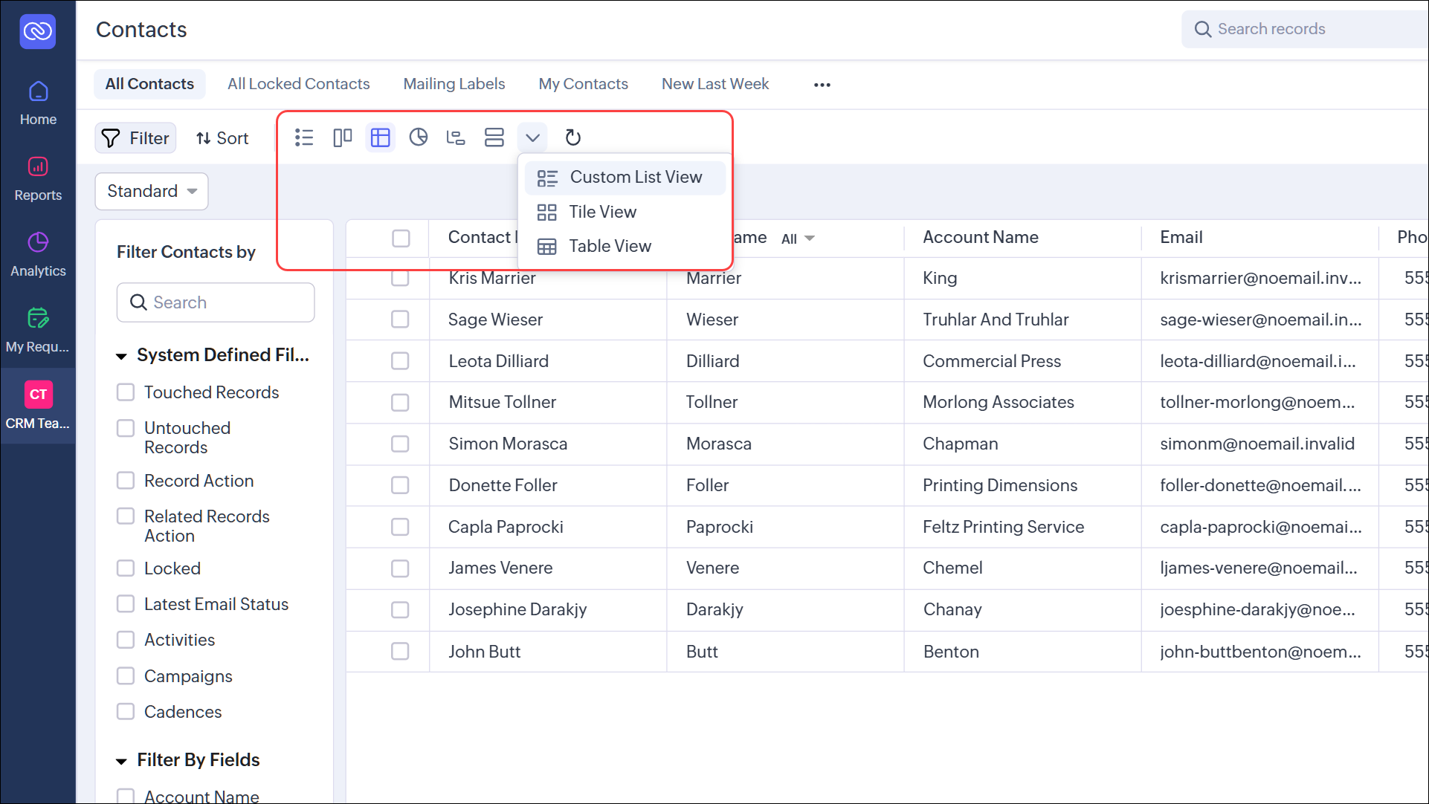Enable the Locked filter checkbox
The image size is (1429, 804).
126,568
